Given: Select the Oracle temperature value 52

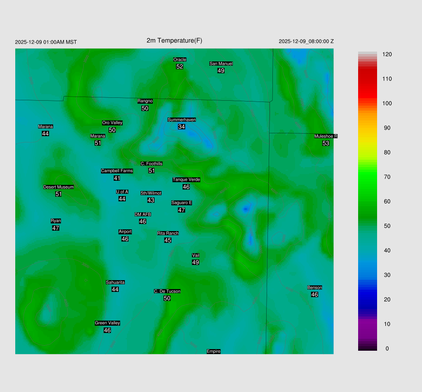Looking at the screenshot, I should pyautogui.click(x=180, y=66).
